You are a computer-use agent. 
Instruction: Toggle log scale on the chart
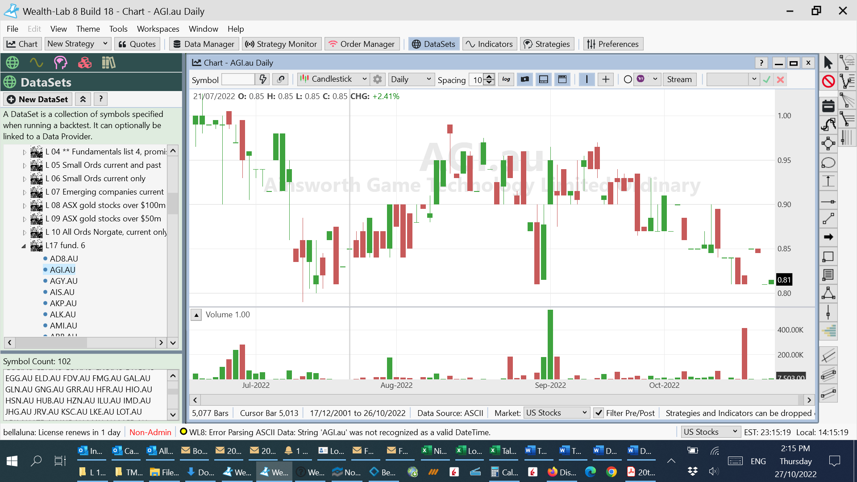pyautogui.click(x=506, y=79)
